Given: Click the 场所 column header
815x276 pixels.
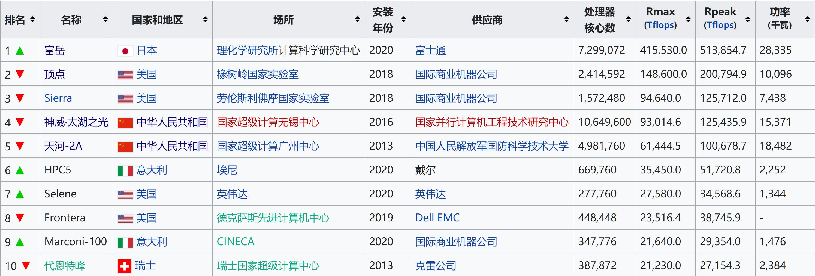Looking at the screenshot, I should point(283,20).
